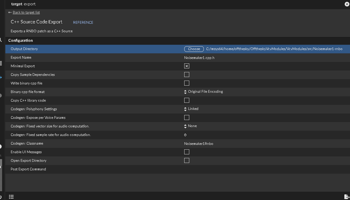Open the list view icon in bottom bar

coord(11,197)
